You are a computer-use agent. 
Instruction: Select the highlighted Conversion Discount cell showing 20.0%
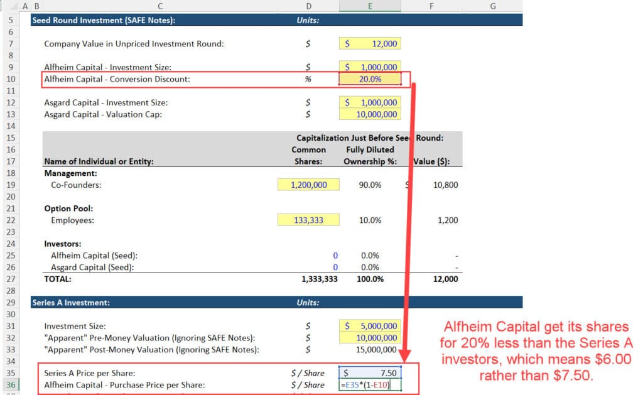point(370,79)
